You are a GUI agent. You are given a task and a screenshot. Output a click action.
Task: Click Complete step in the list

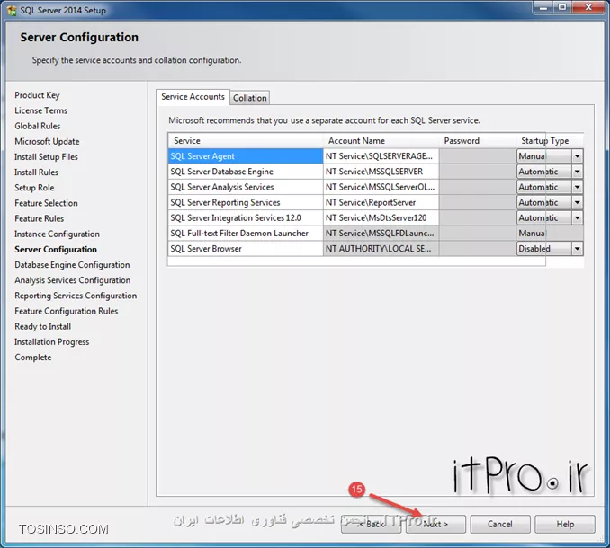[33, 358]
